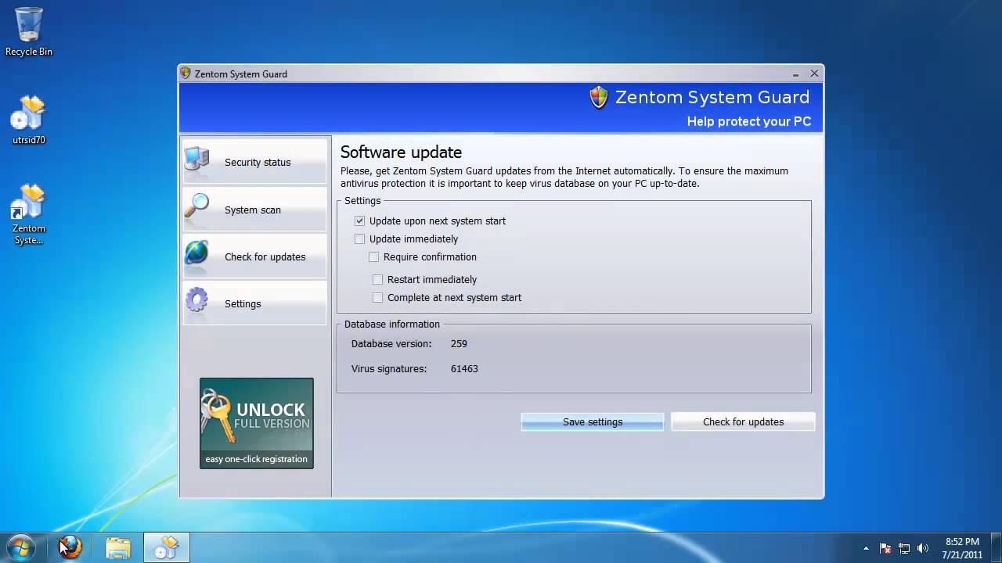1002x563 pixels.
Task: Minimize the Zentom System Guard window
Action: click(x=796, y=74)
